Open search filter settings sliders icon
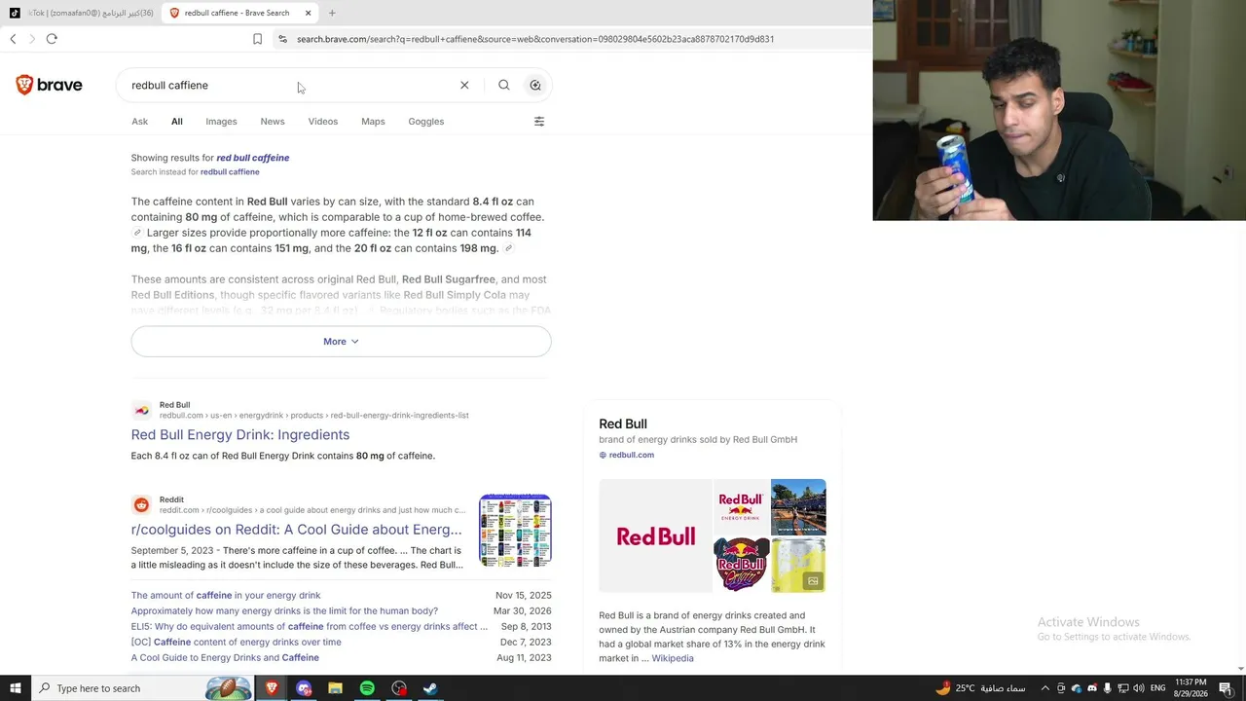The width and height of the screenshot is (1246, 701). [539, 122]
